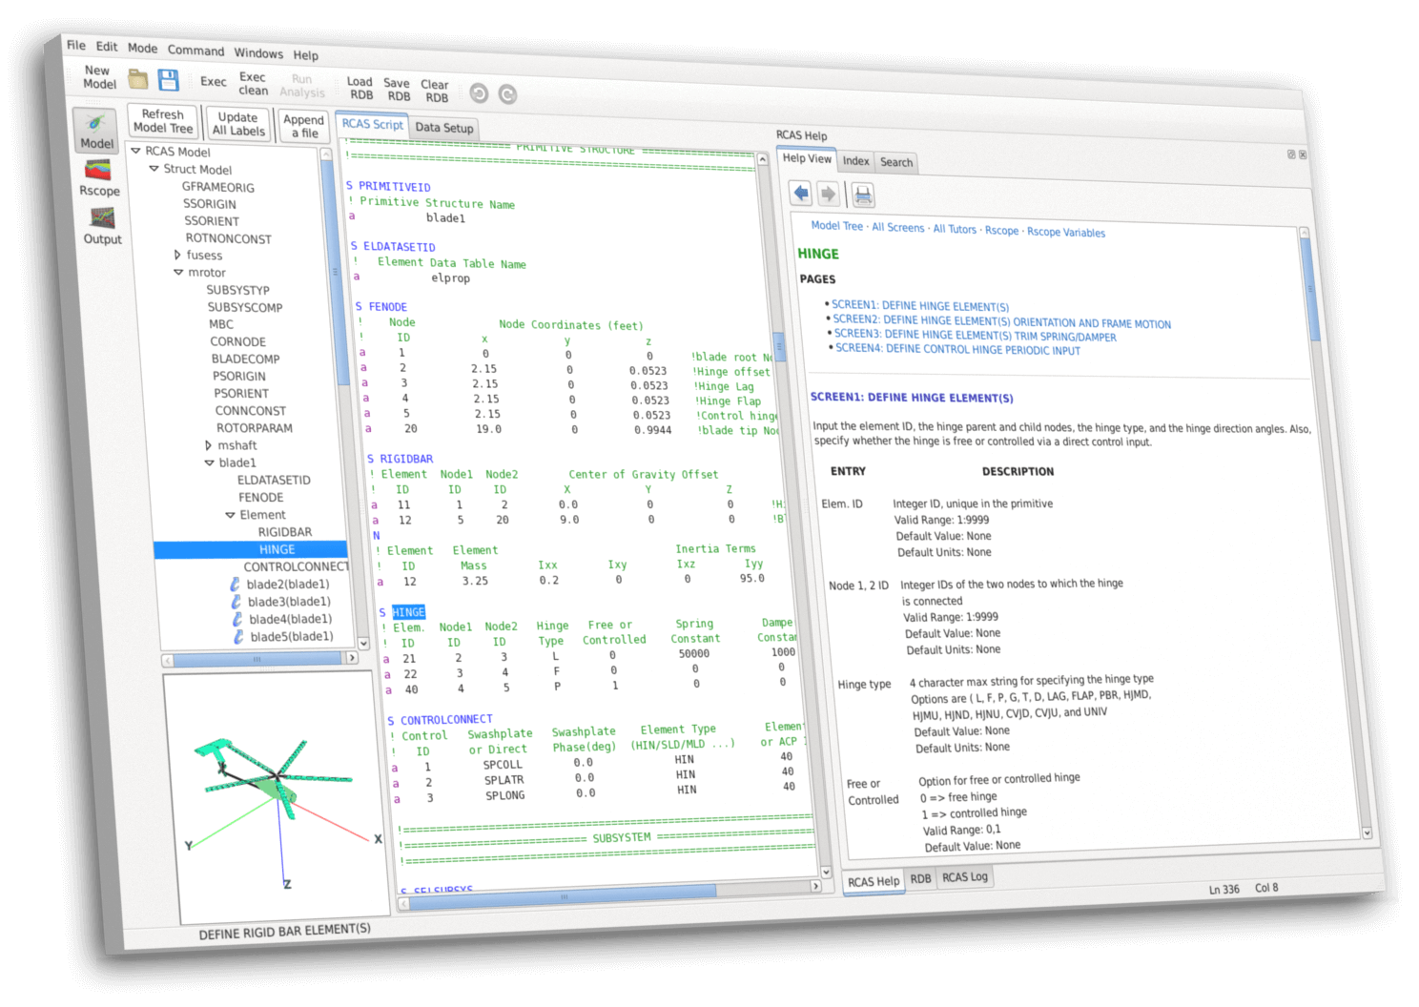1419x1007 pixels.
Task: Select the FENODE tree item under blade1
Action: coord(260,497)
